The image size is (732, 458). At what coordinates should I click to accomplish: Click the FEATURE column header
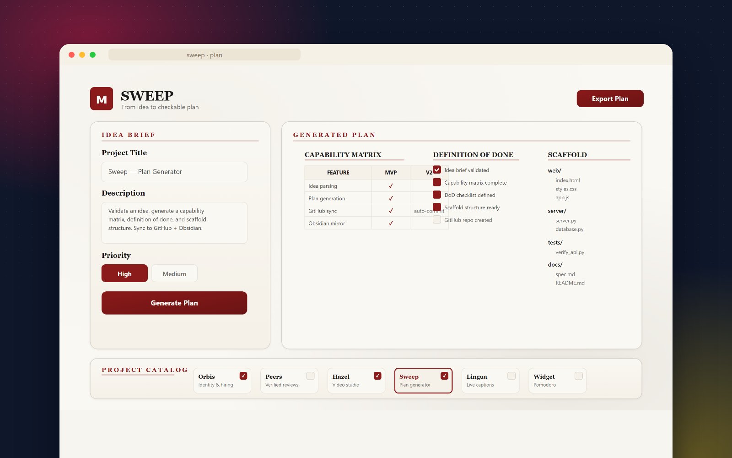click(x=338, y=173)
